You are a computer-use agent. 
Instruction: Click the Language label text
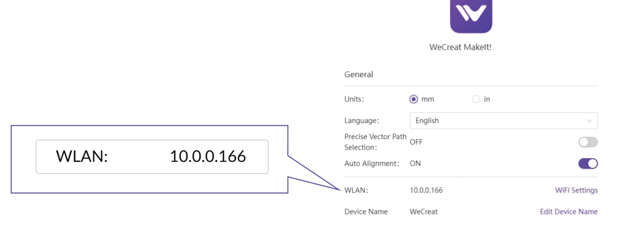362,121
